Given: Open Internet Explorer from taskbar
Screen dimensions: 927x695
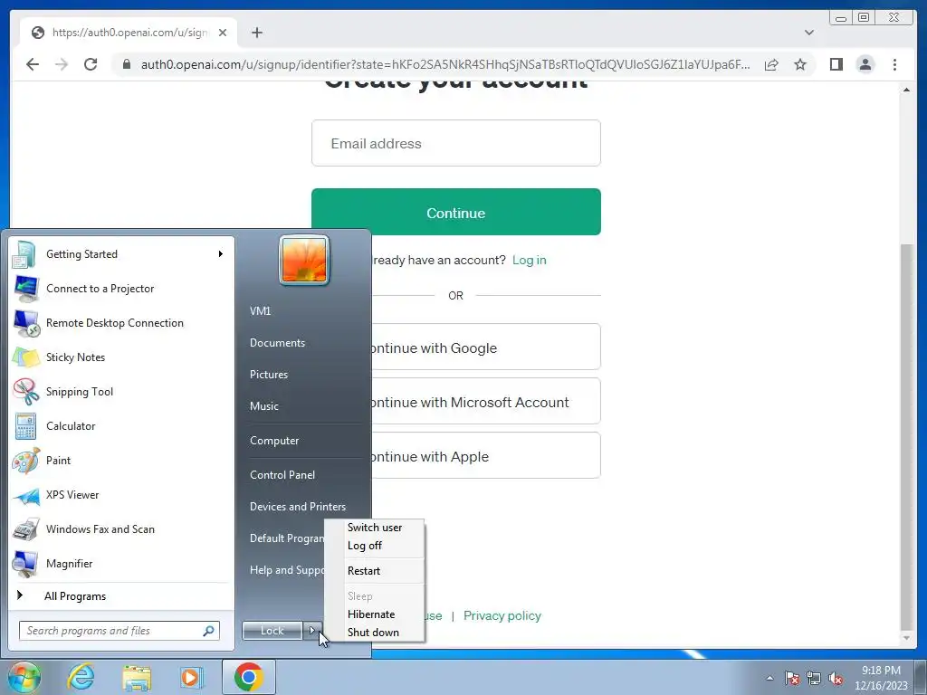Looking at the screenshot, I should [x=81, y=677].
